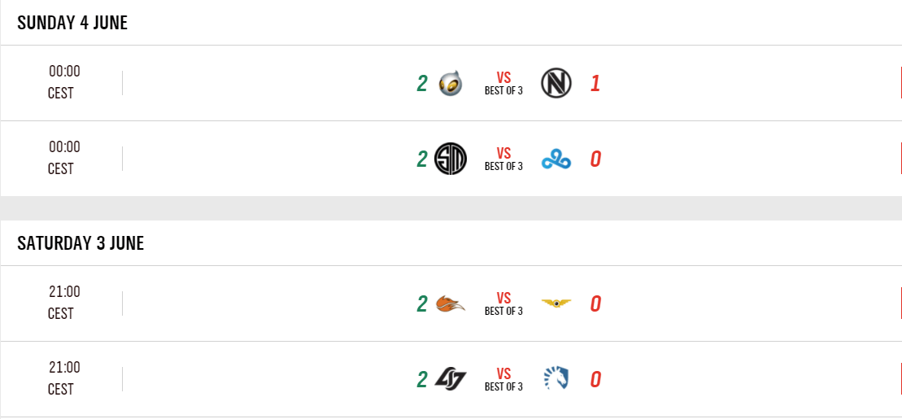902x419 pixels.
Task: Click VS between Echo Fox and FlyQuest
Action: click(503, 299)
